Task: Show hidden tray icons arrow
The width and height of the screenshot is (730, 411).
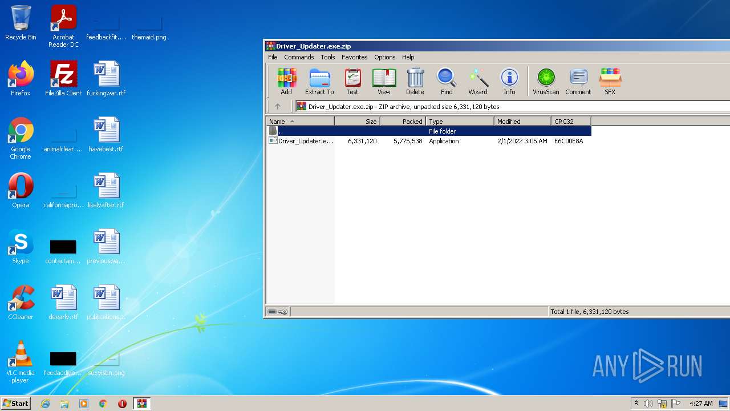Action: 636,404
